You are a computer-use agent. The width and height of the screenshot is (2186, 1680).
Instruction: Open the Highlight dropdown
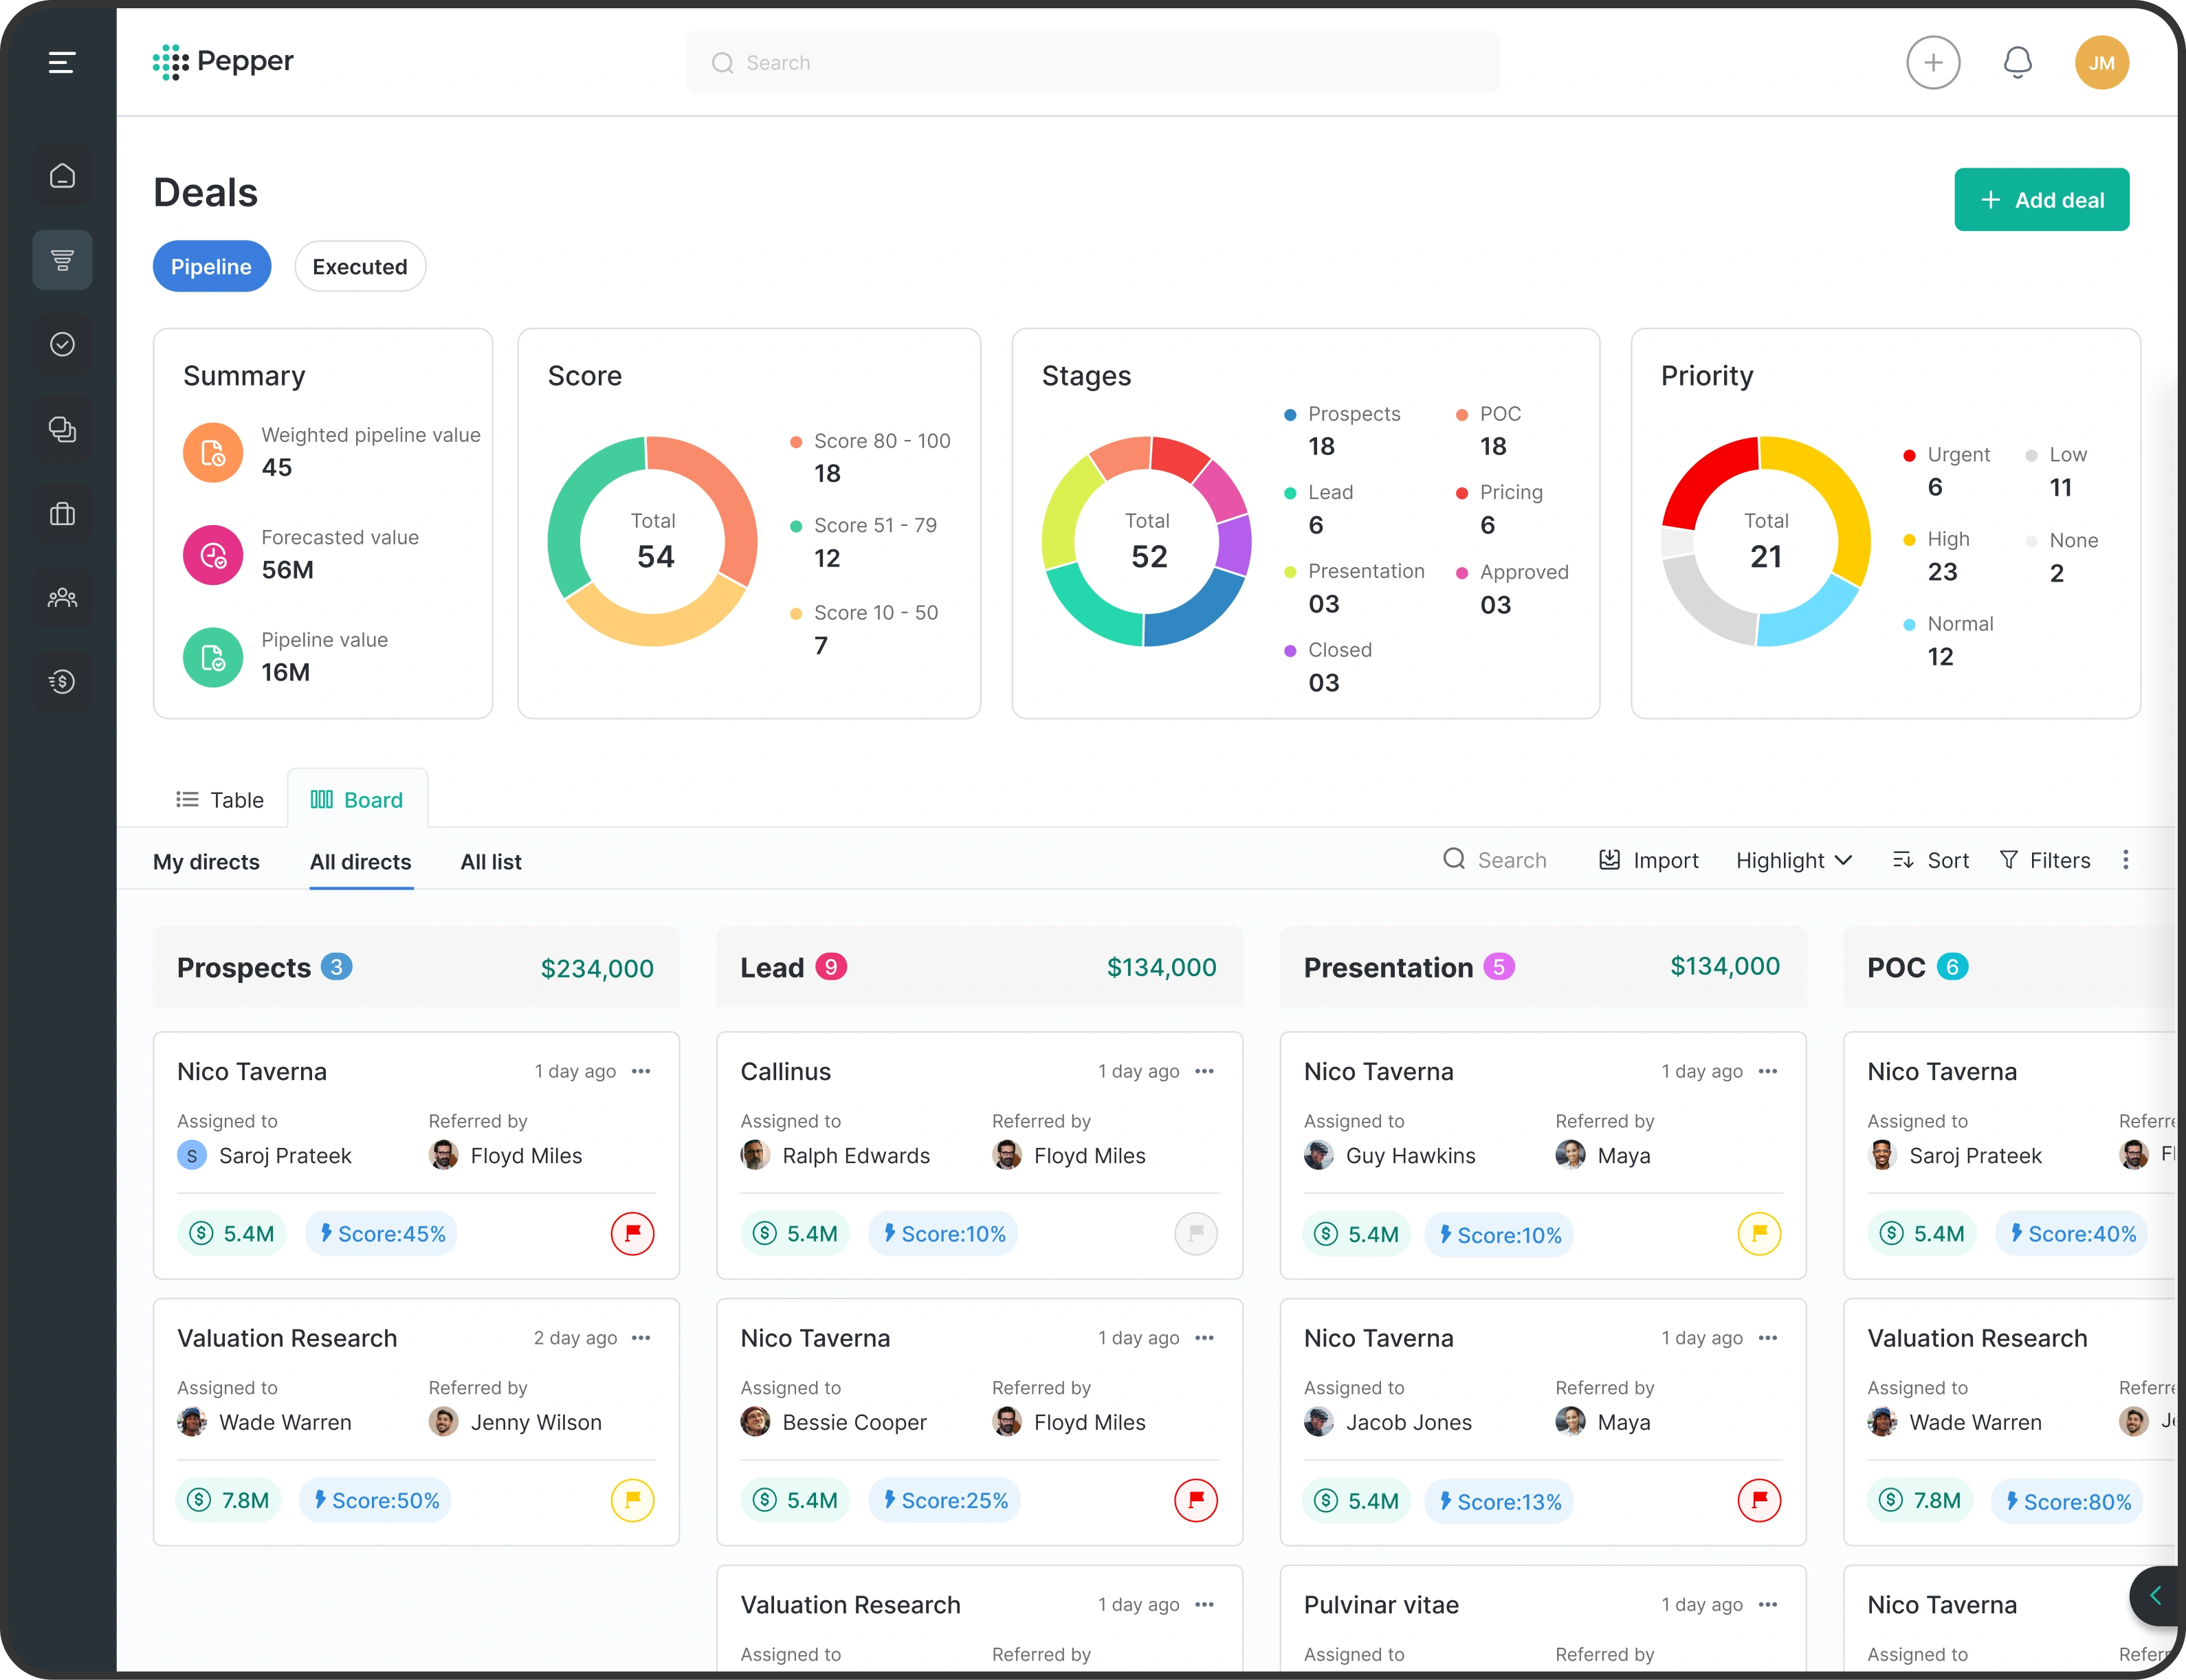click(1794, 860)
